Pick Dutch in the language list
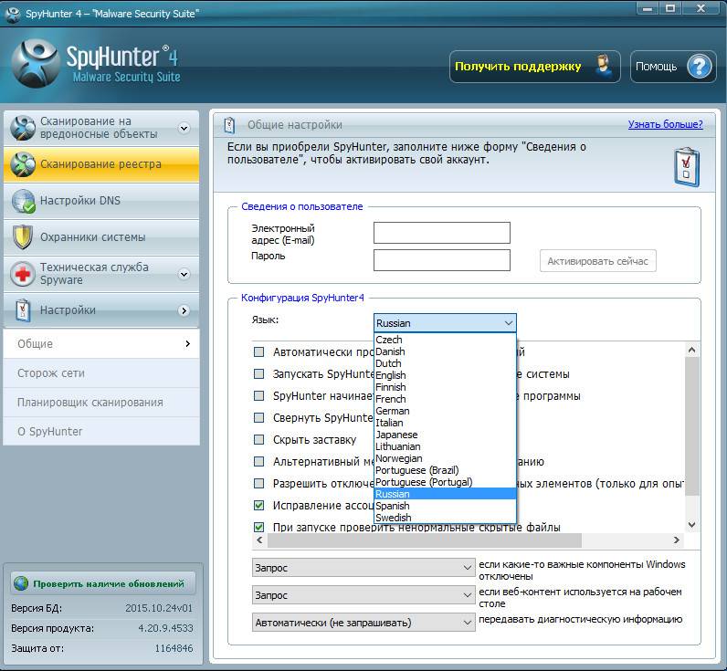Viewport: 727px width, 671px height. (445, 363)
